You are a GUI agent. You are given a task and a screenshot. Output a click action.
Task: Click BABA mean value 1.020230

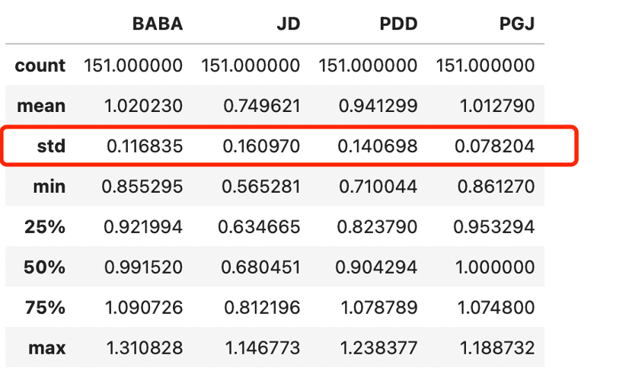coord(144,105)
